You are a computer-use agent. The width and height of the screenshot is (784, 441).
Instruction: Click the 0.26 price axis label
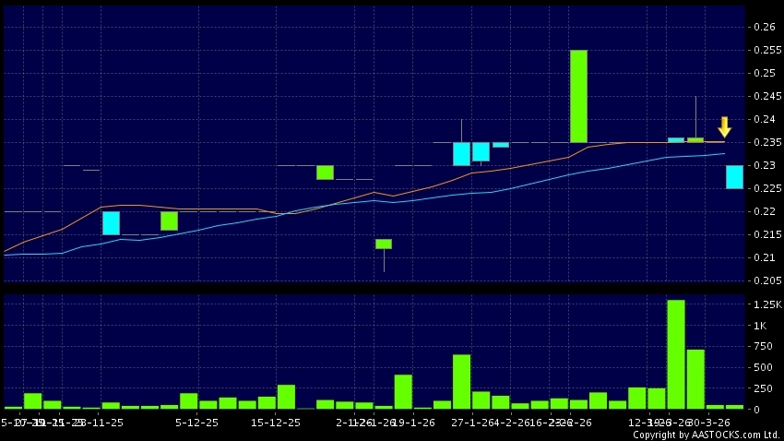coord(762,28)
